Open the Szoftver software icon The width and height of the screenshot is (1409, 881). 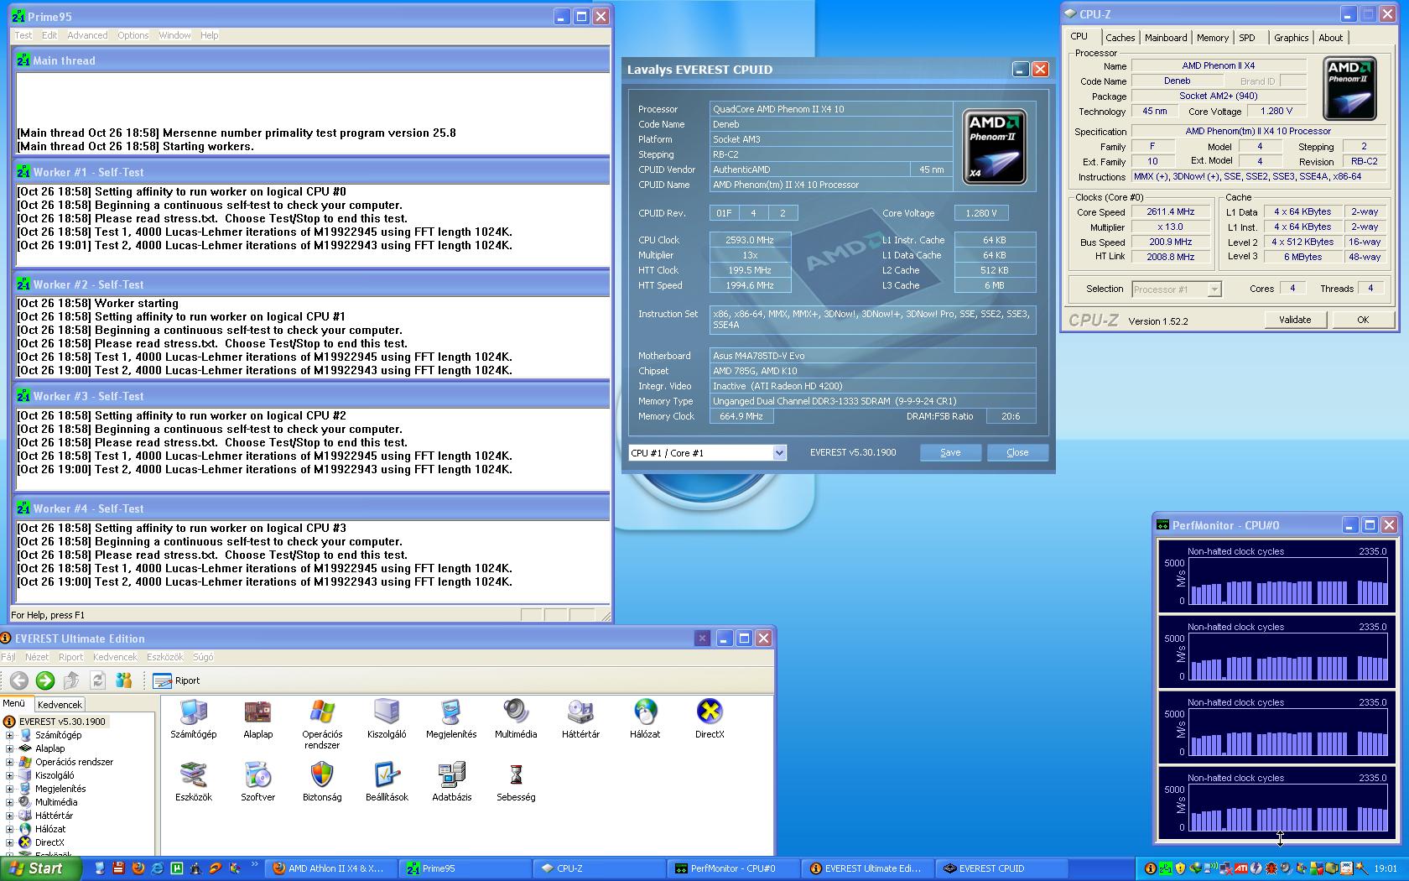pyautogui.click(x=257, y=782)
